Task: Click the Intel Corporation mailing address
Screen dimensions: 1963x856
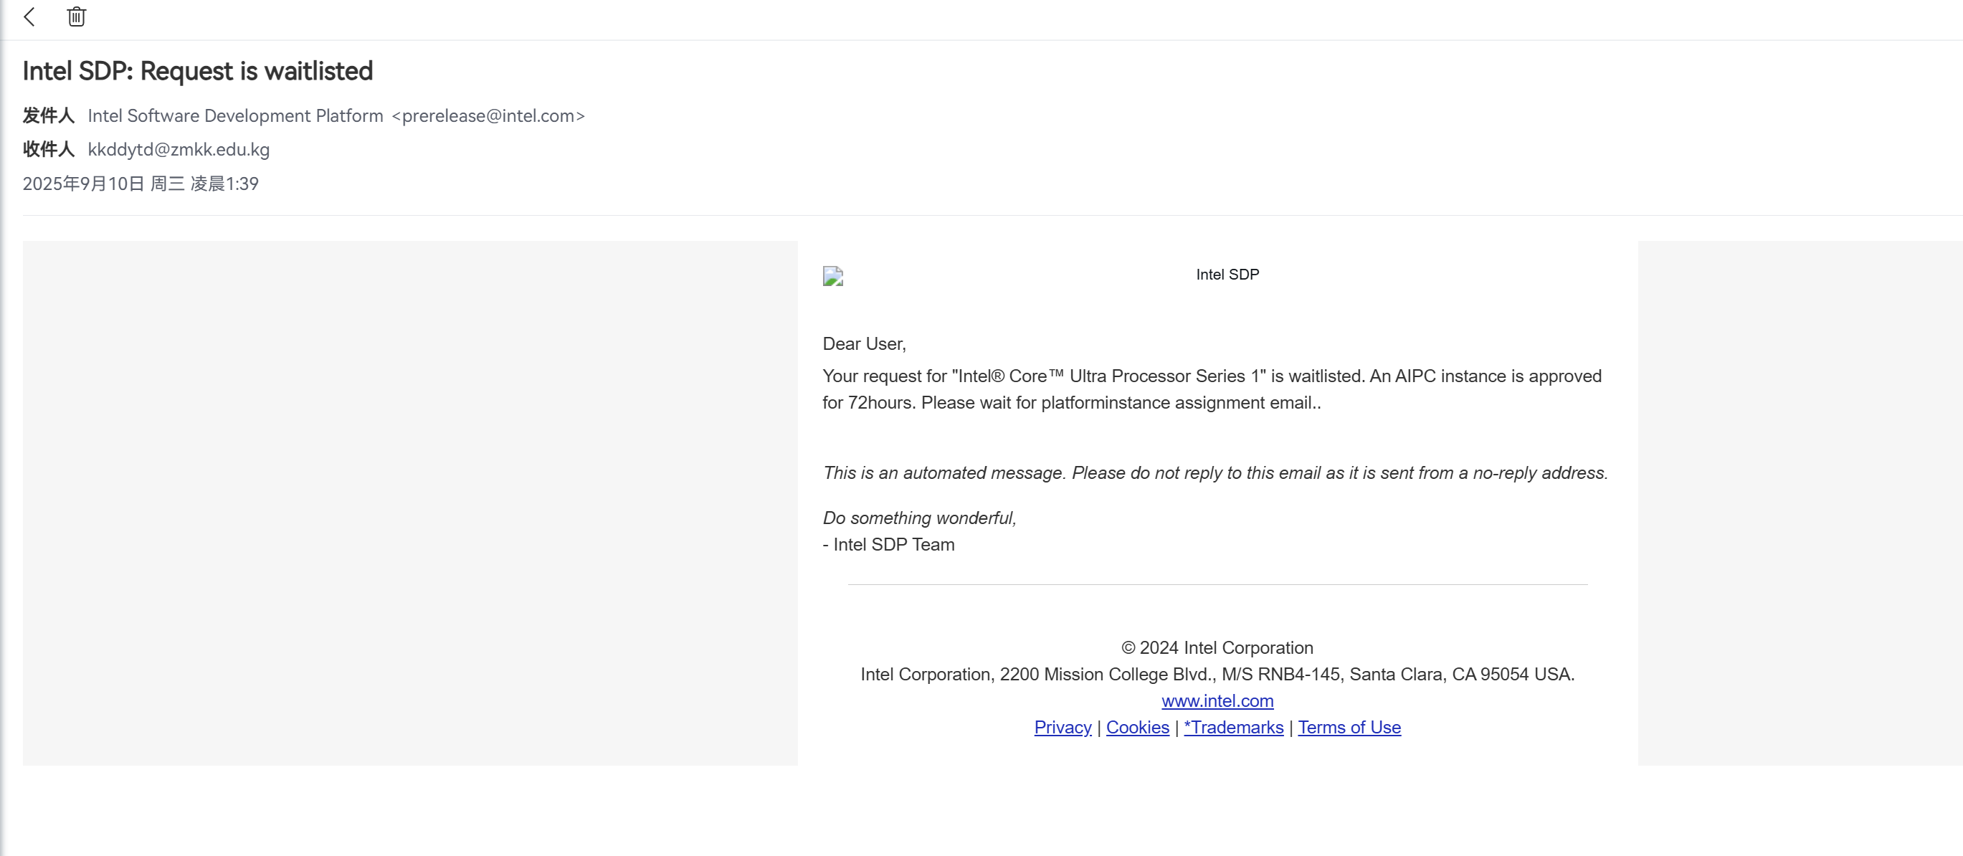Action: click(1217, 674)
